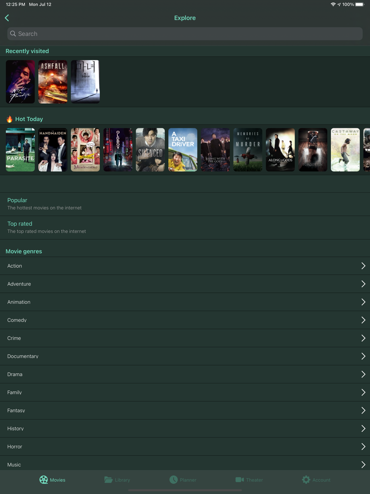
Task: Expand the Comedy genre chevron
Action: [x=363, y=320]
